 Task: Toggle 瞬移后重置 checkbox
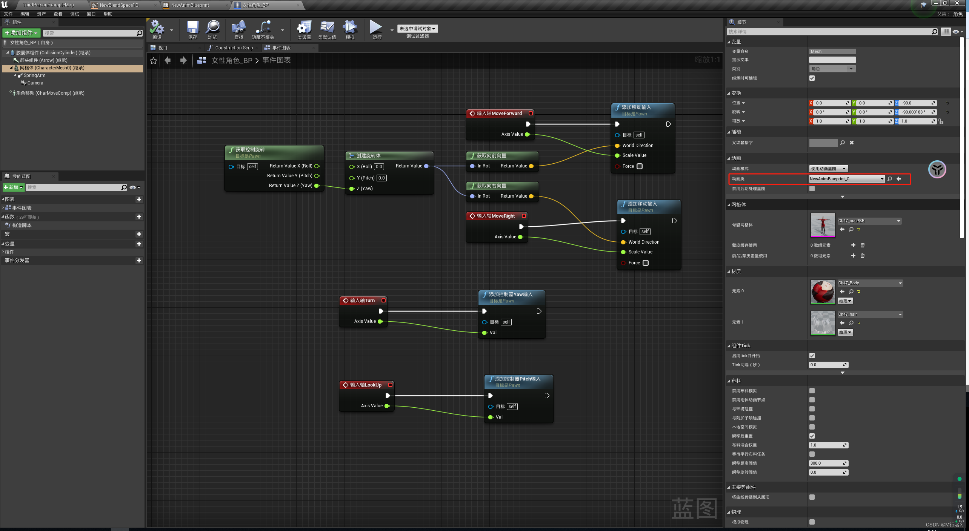[812, 436]
